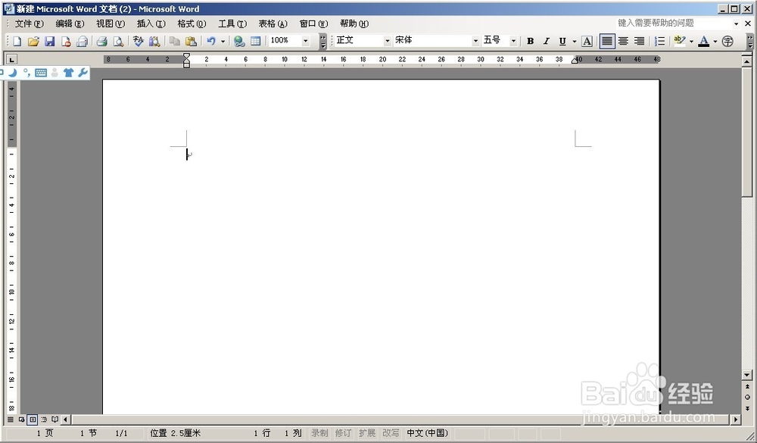Image resolution: width=757 pixels, height=443 pixels.
Task: Click the Paste clipboard icon
Action: coord(192,41)
